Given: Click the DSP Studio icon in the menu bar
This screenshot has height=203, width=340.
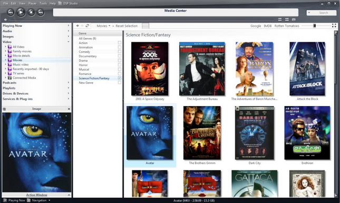Looking at the screenshot, I should click(x=60, y=3).
